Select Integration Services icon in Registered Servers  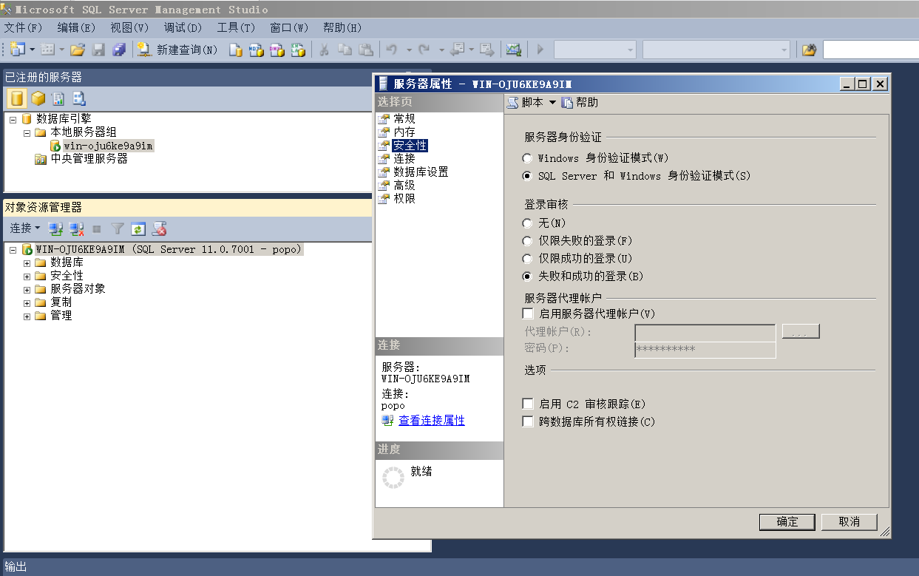[78, 98]
